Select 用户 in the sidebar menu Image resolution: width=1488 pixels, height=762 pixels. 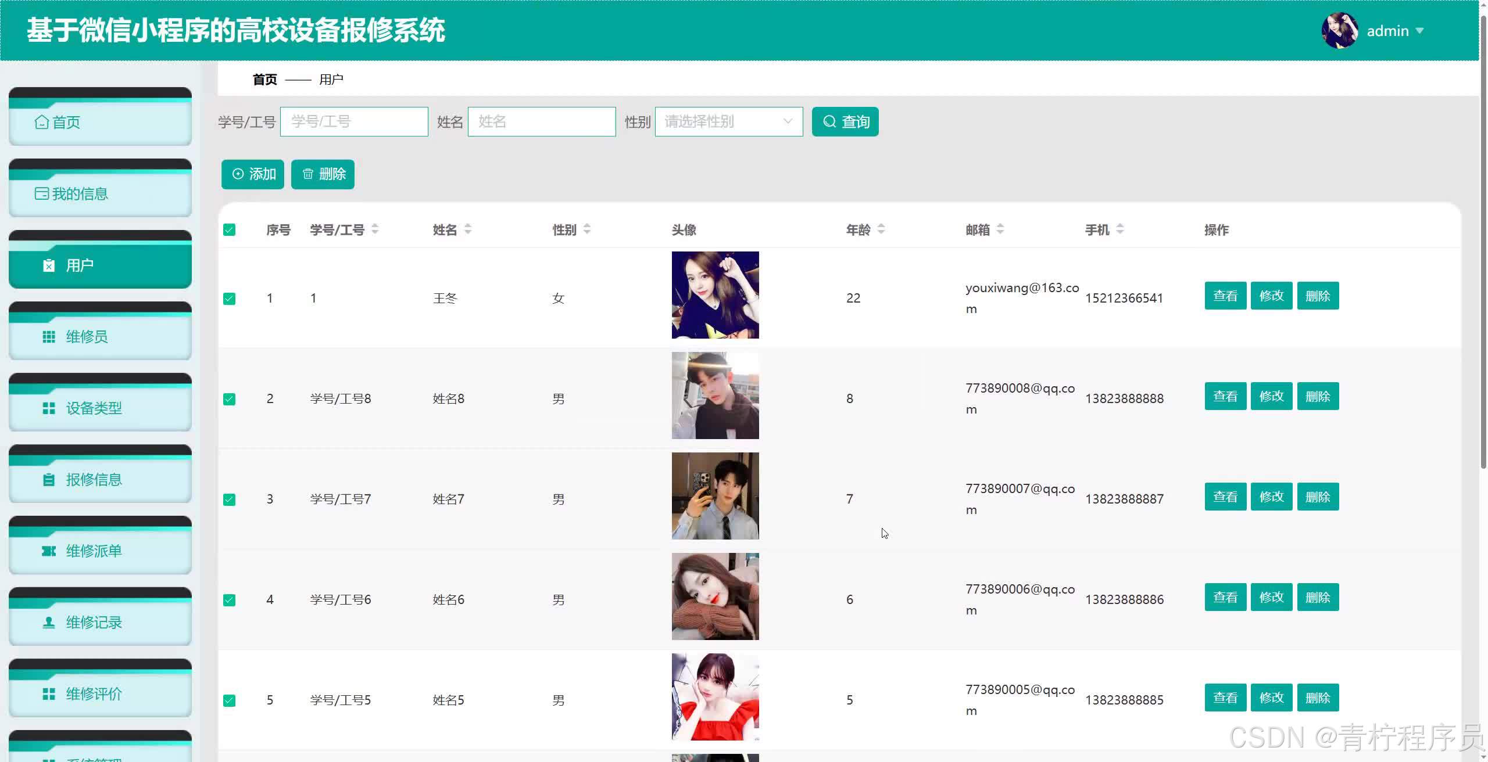tap(100, 259)
